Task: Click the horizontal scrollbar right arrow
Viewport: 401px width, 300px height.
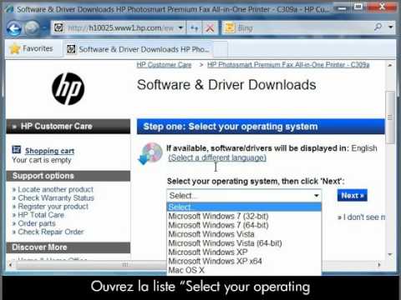Action: pyautogui.click(x=379, y=265)
